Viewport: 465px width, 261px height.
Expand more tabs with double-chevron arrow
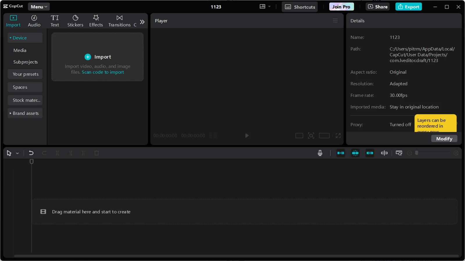click(142, 22)
